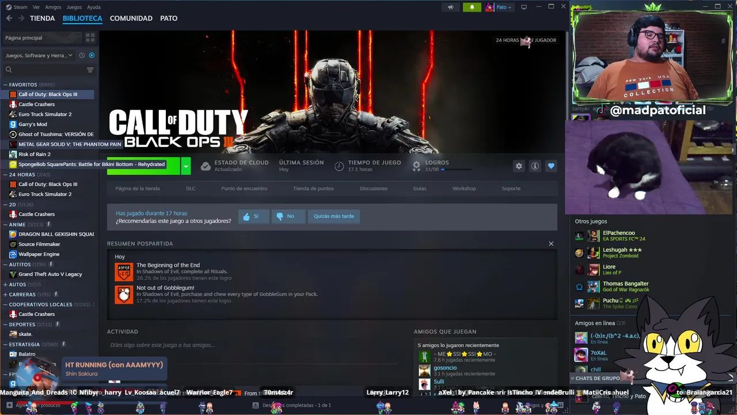Open the Pato account dropdown
This screenshot has height=415, width=737.
click(x=499, y=7)
